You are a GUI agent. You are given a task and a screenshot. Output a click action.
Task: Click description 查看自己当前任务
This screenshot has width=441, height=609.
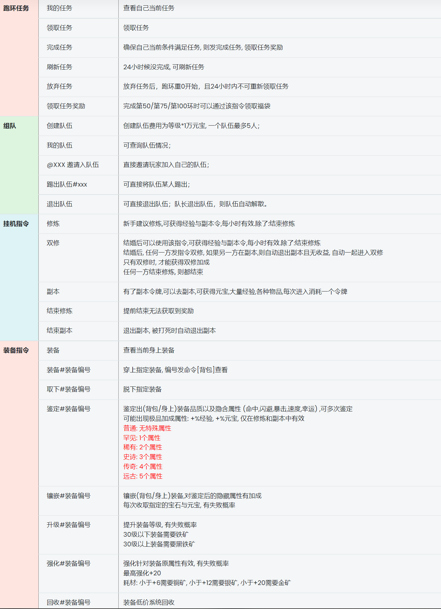(x=149, y=8)
